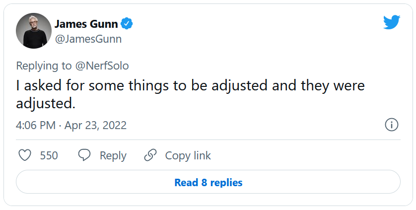This screenshot has width=416, height=210.
Task: Like the tweet with the heart icon
Action: pyautogui.click(x=25, y=155)
